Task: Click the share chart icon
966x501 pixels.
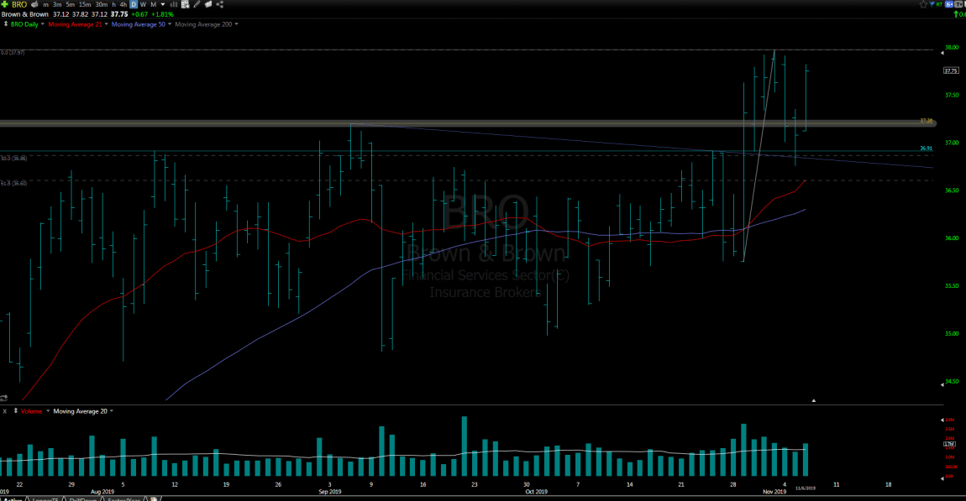Action: pos(220,4)
